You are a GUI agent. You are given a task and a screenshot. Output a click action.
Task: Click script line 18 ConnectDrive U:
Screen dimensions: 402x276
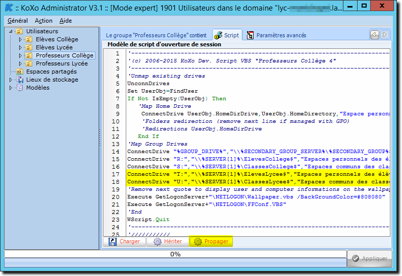[258, 182]
